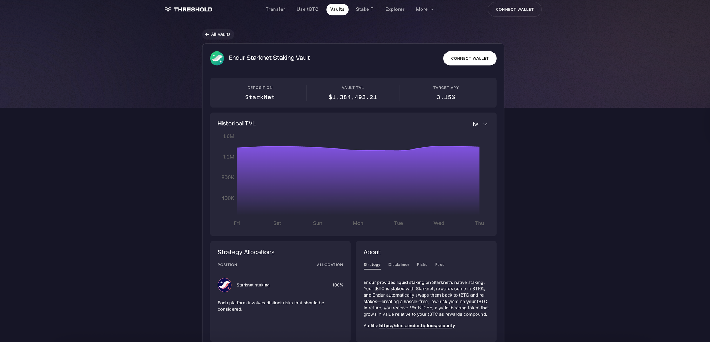Click the chevron beside the More menu
Screen dimensions: 710x342
(x=432, y=10)
